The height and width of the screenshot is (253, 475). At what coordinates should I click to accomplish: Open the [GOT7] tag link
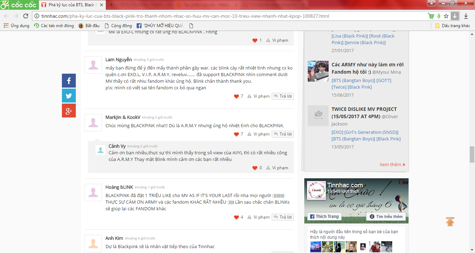tap(384, 80)
